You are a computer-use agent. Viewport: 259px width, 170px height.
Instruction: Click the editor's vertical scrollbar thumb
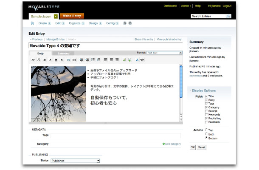[181, 82]
